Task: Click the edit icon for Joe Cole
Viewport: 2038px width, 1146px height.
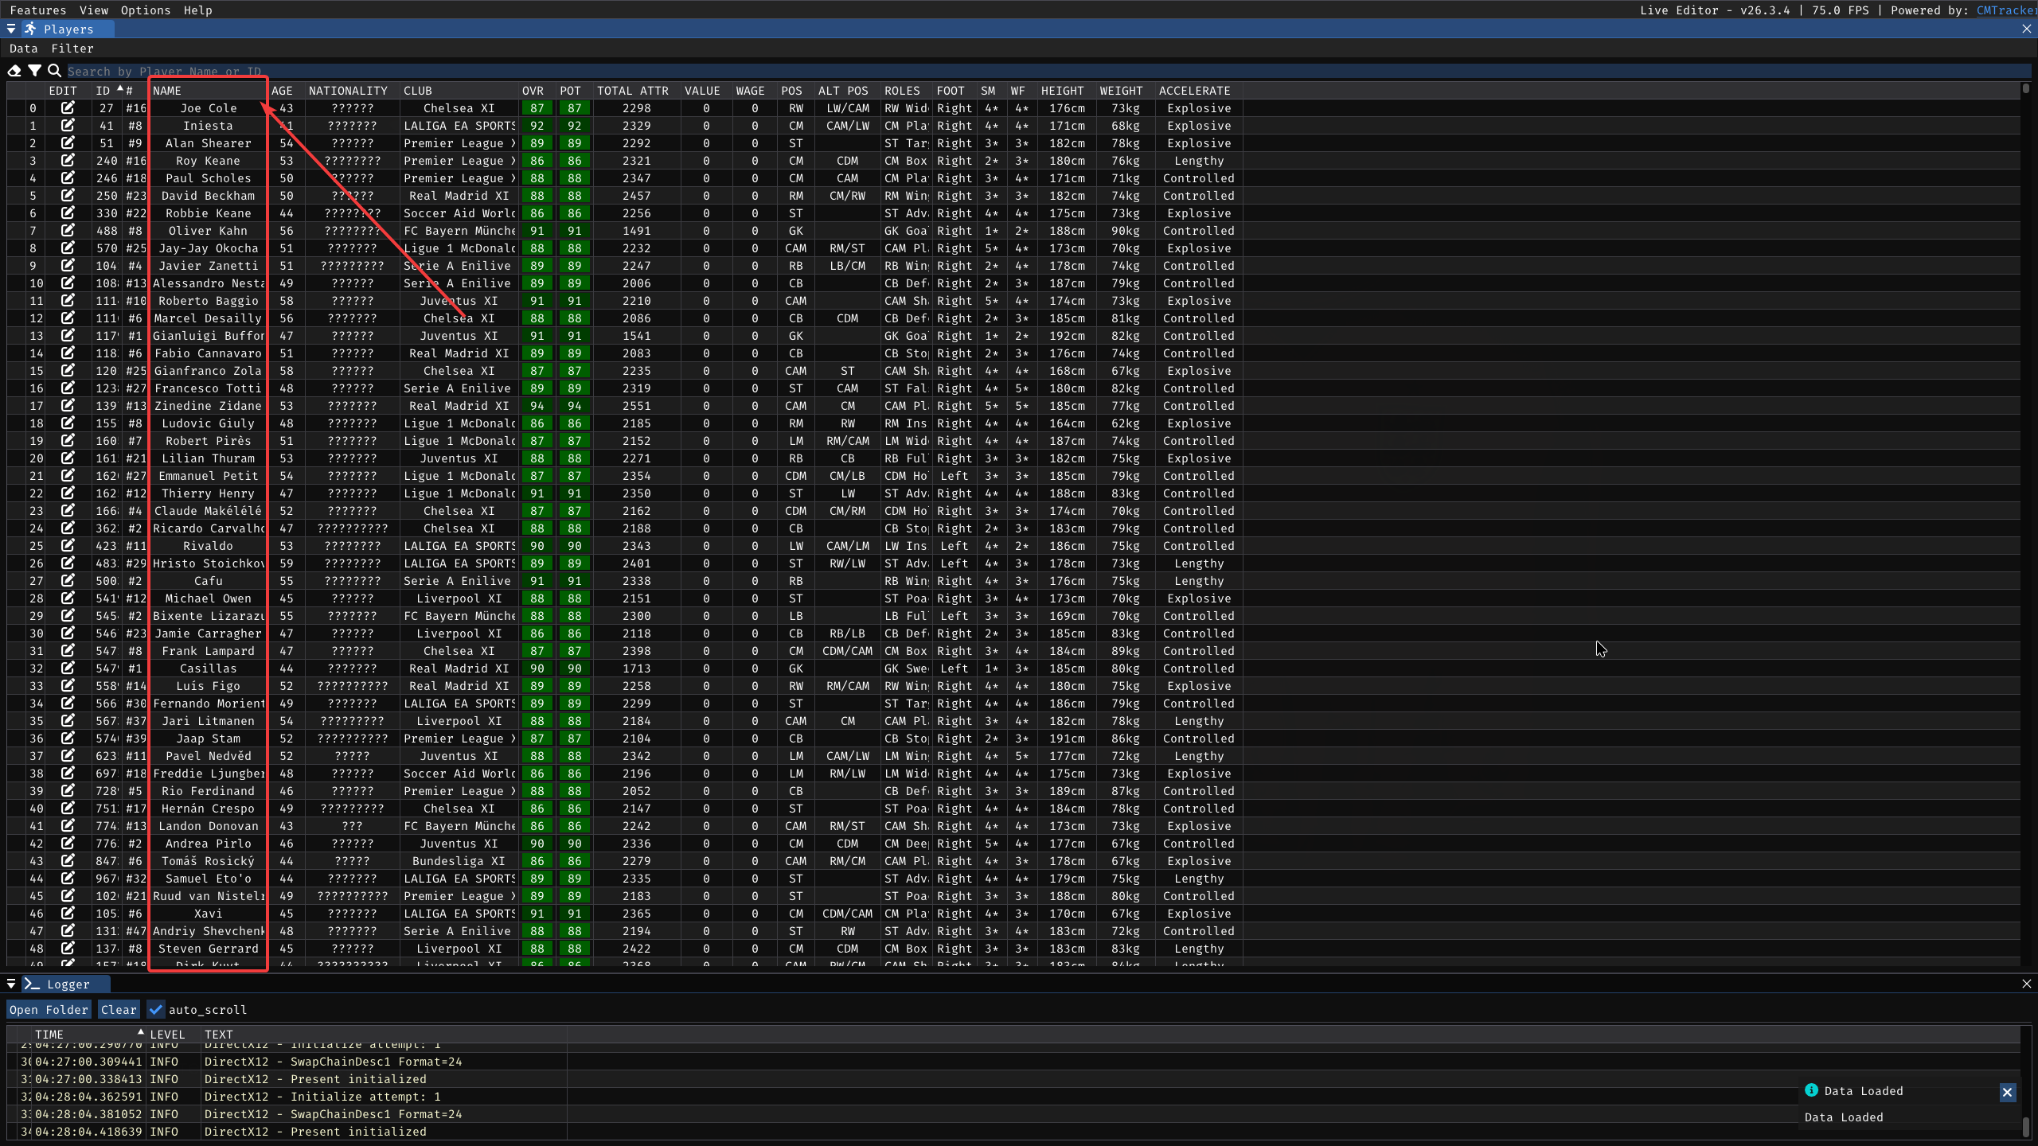Action: pyautogui.click(x=68, y=107)
